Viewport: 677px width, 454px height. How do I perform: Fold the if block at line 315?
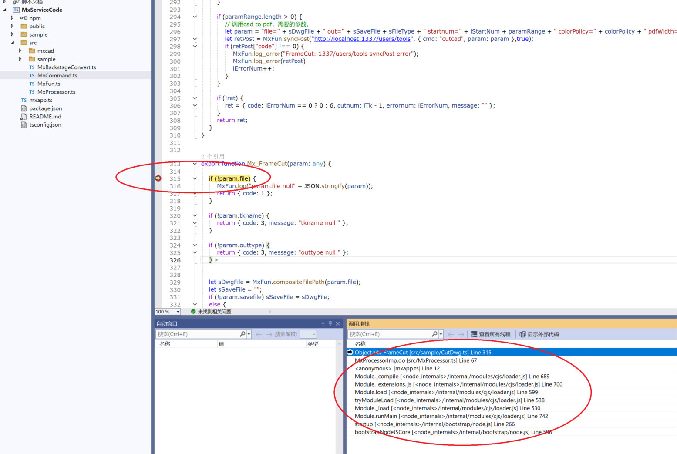(195, 178)
